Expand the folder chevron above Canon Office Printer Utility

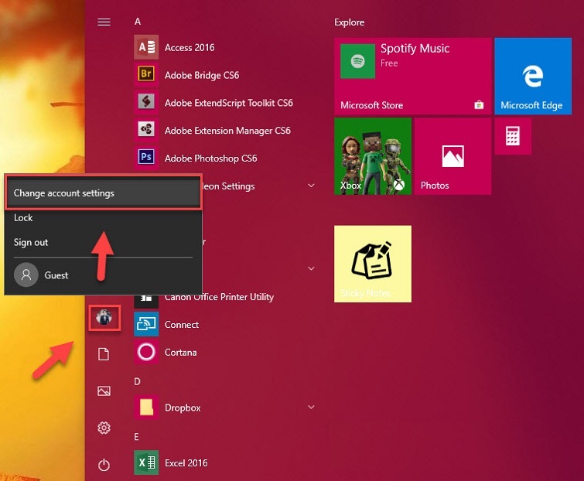pos(312,268)
